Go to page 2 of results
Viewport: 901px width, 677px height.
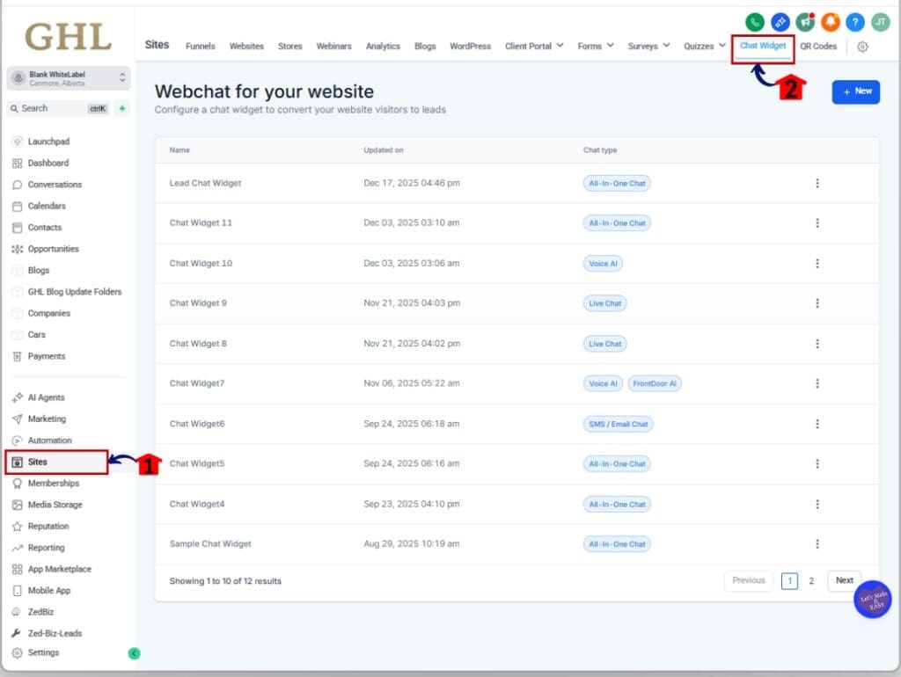tap(811, 581)
